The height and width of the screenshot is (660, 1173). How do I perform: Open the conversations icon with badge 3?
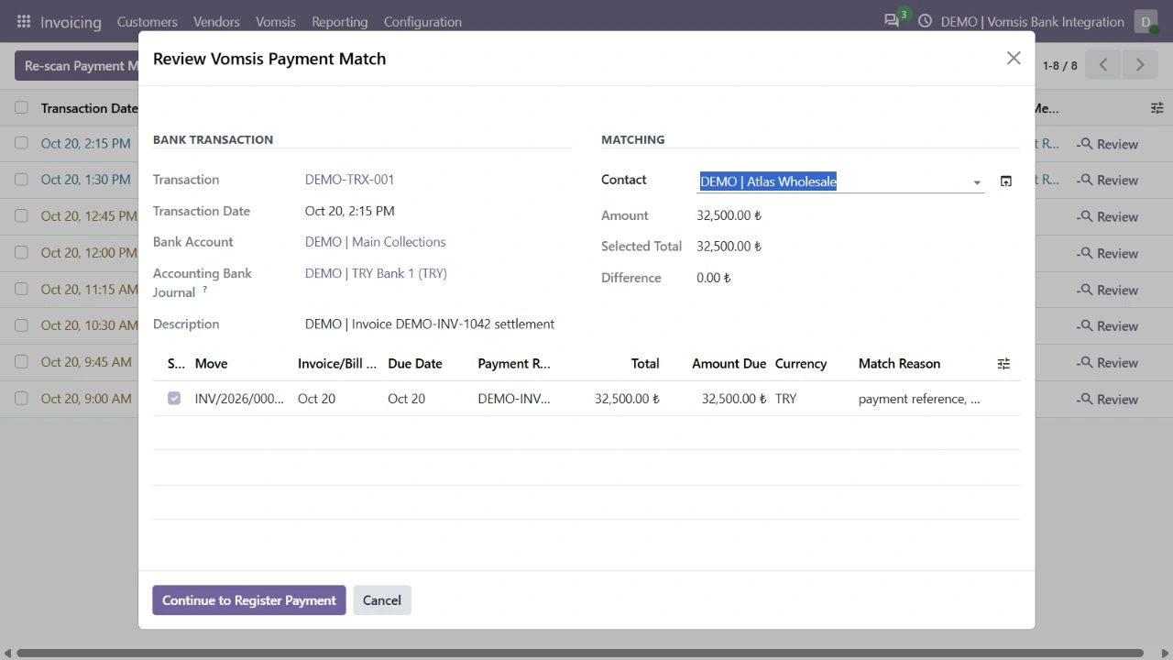pyautogui.click(x=893, y=20)
